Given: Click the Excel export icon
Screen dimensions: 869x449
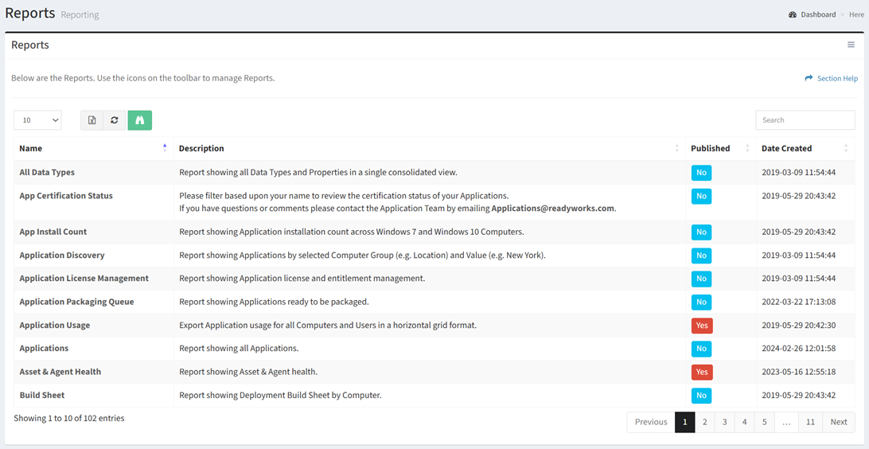Looking at the screenshot, I should coord(92,120).
